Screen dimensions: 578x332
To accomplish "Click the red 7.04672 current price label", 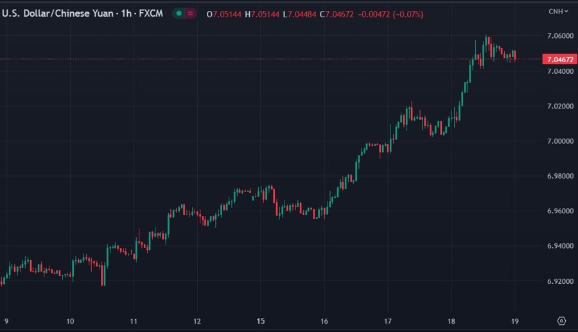I will (x=559, y=59).
